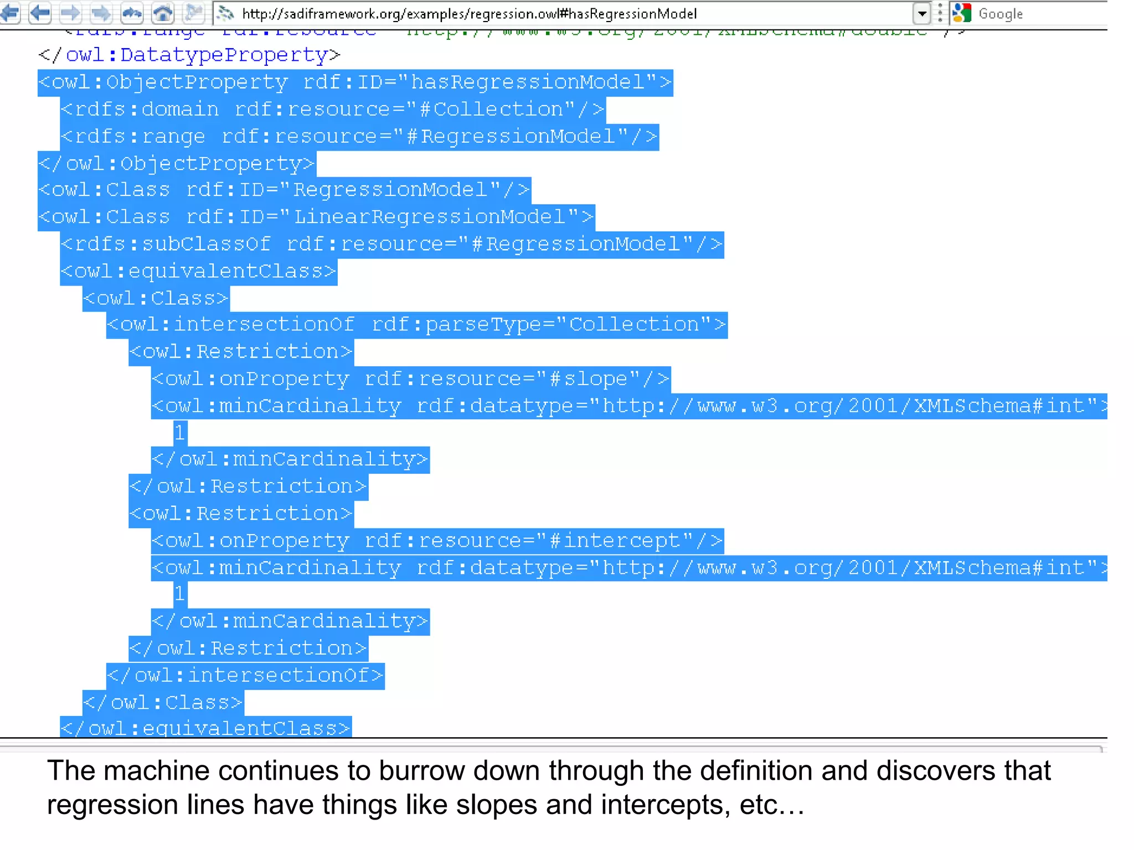Click the second back arrow button

[x=40, y=13]
